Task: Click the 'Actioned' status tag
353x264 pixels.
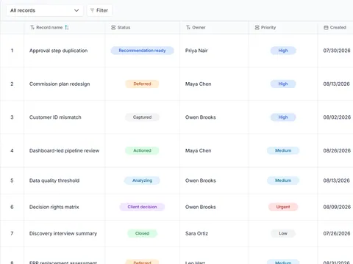Action: pyautogui.click(x=142, y=150)
